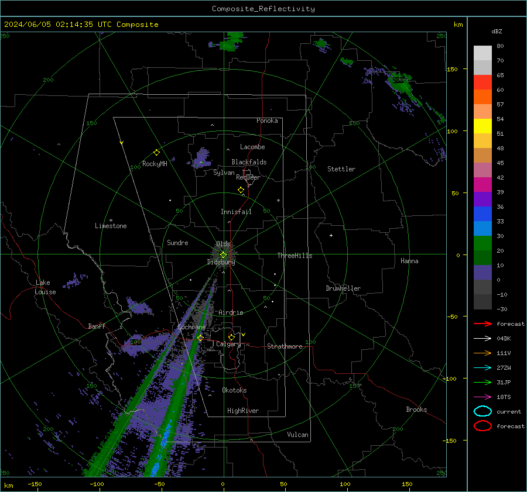Screen dimensions: 527x492
Task: Select the white 04DK arrow legend entry
Action: pyautogui.click(x=482, y=338)
